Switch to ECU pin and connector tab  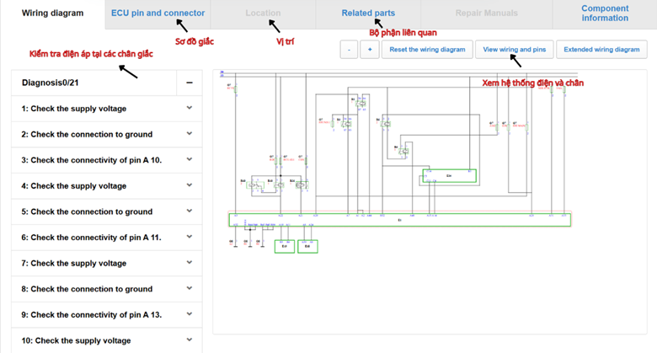(158, 13)
